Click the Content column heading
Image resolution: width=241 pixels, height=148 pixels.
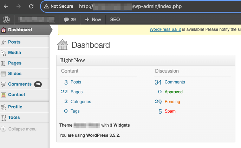(x=70, y=71)
